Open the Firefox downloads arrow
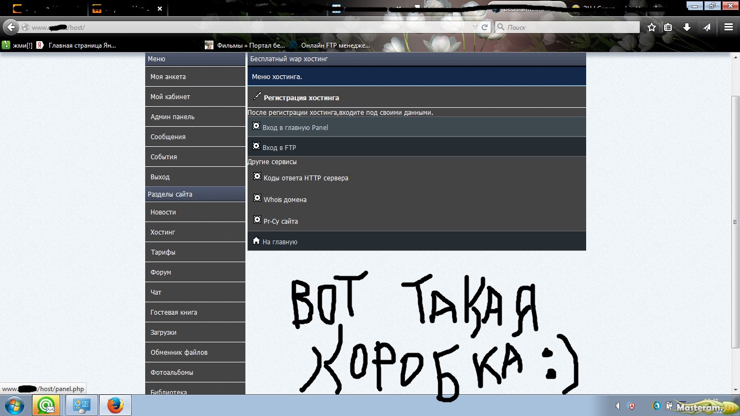740x416 pixels. pyautogui.click(x=687, y=27)
